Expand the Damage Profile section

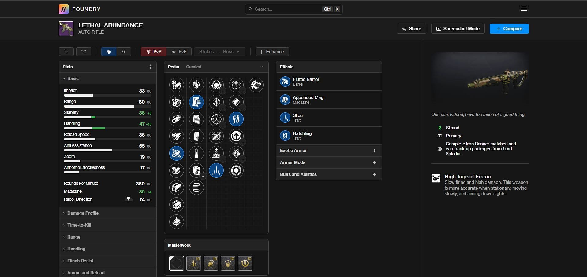(107, 213)
